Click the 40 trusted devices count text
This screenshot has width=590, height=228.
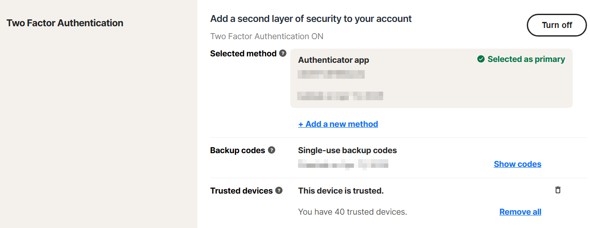353,212
